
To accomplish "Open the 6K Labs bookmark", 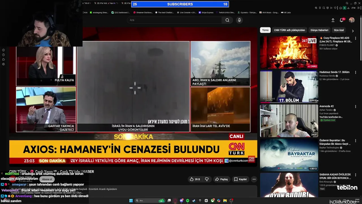I will 286,12.
